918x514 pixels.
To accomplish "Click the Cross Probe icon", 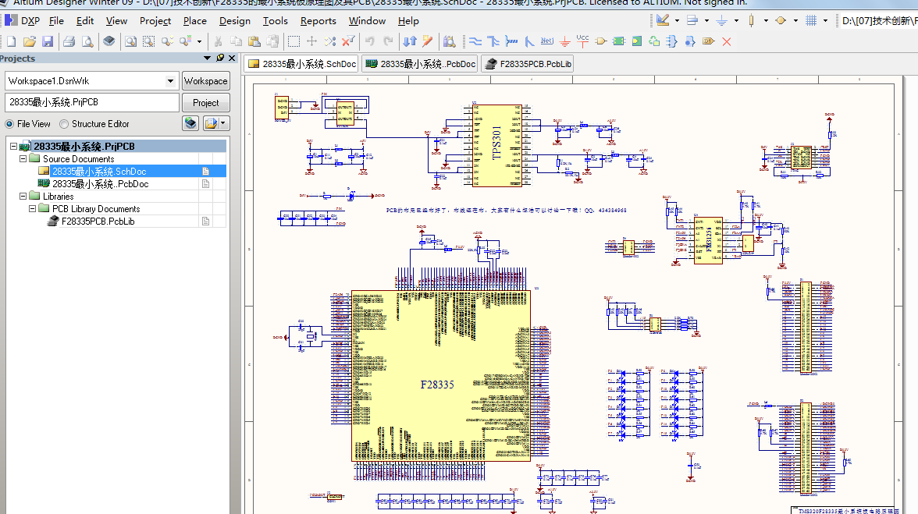I will click(x=428, y=41).
